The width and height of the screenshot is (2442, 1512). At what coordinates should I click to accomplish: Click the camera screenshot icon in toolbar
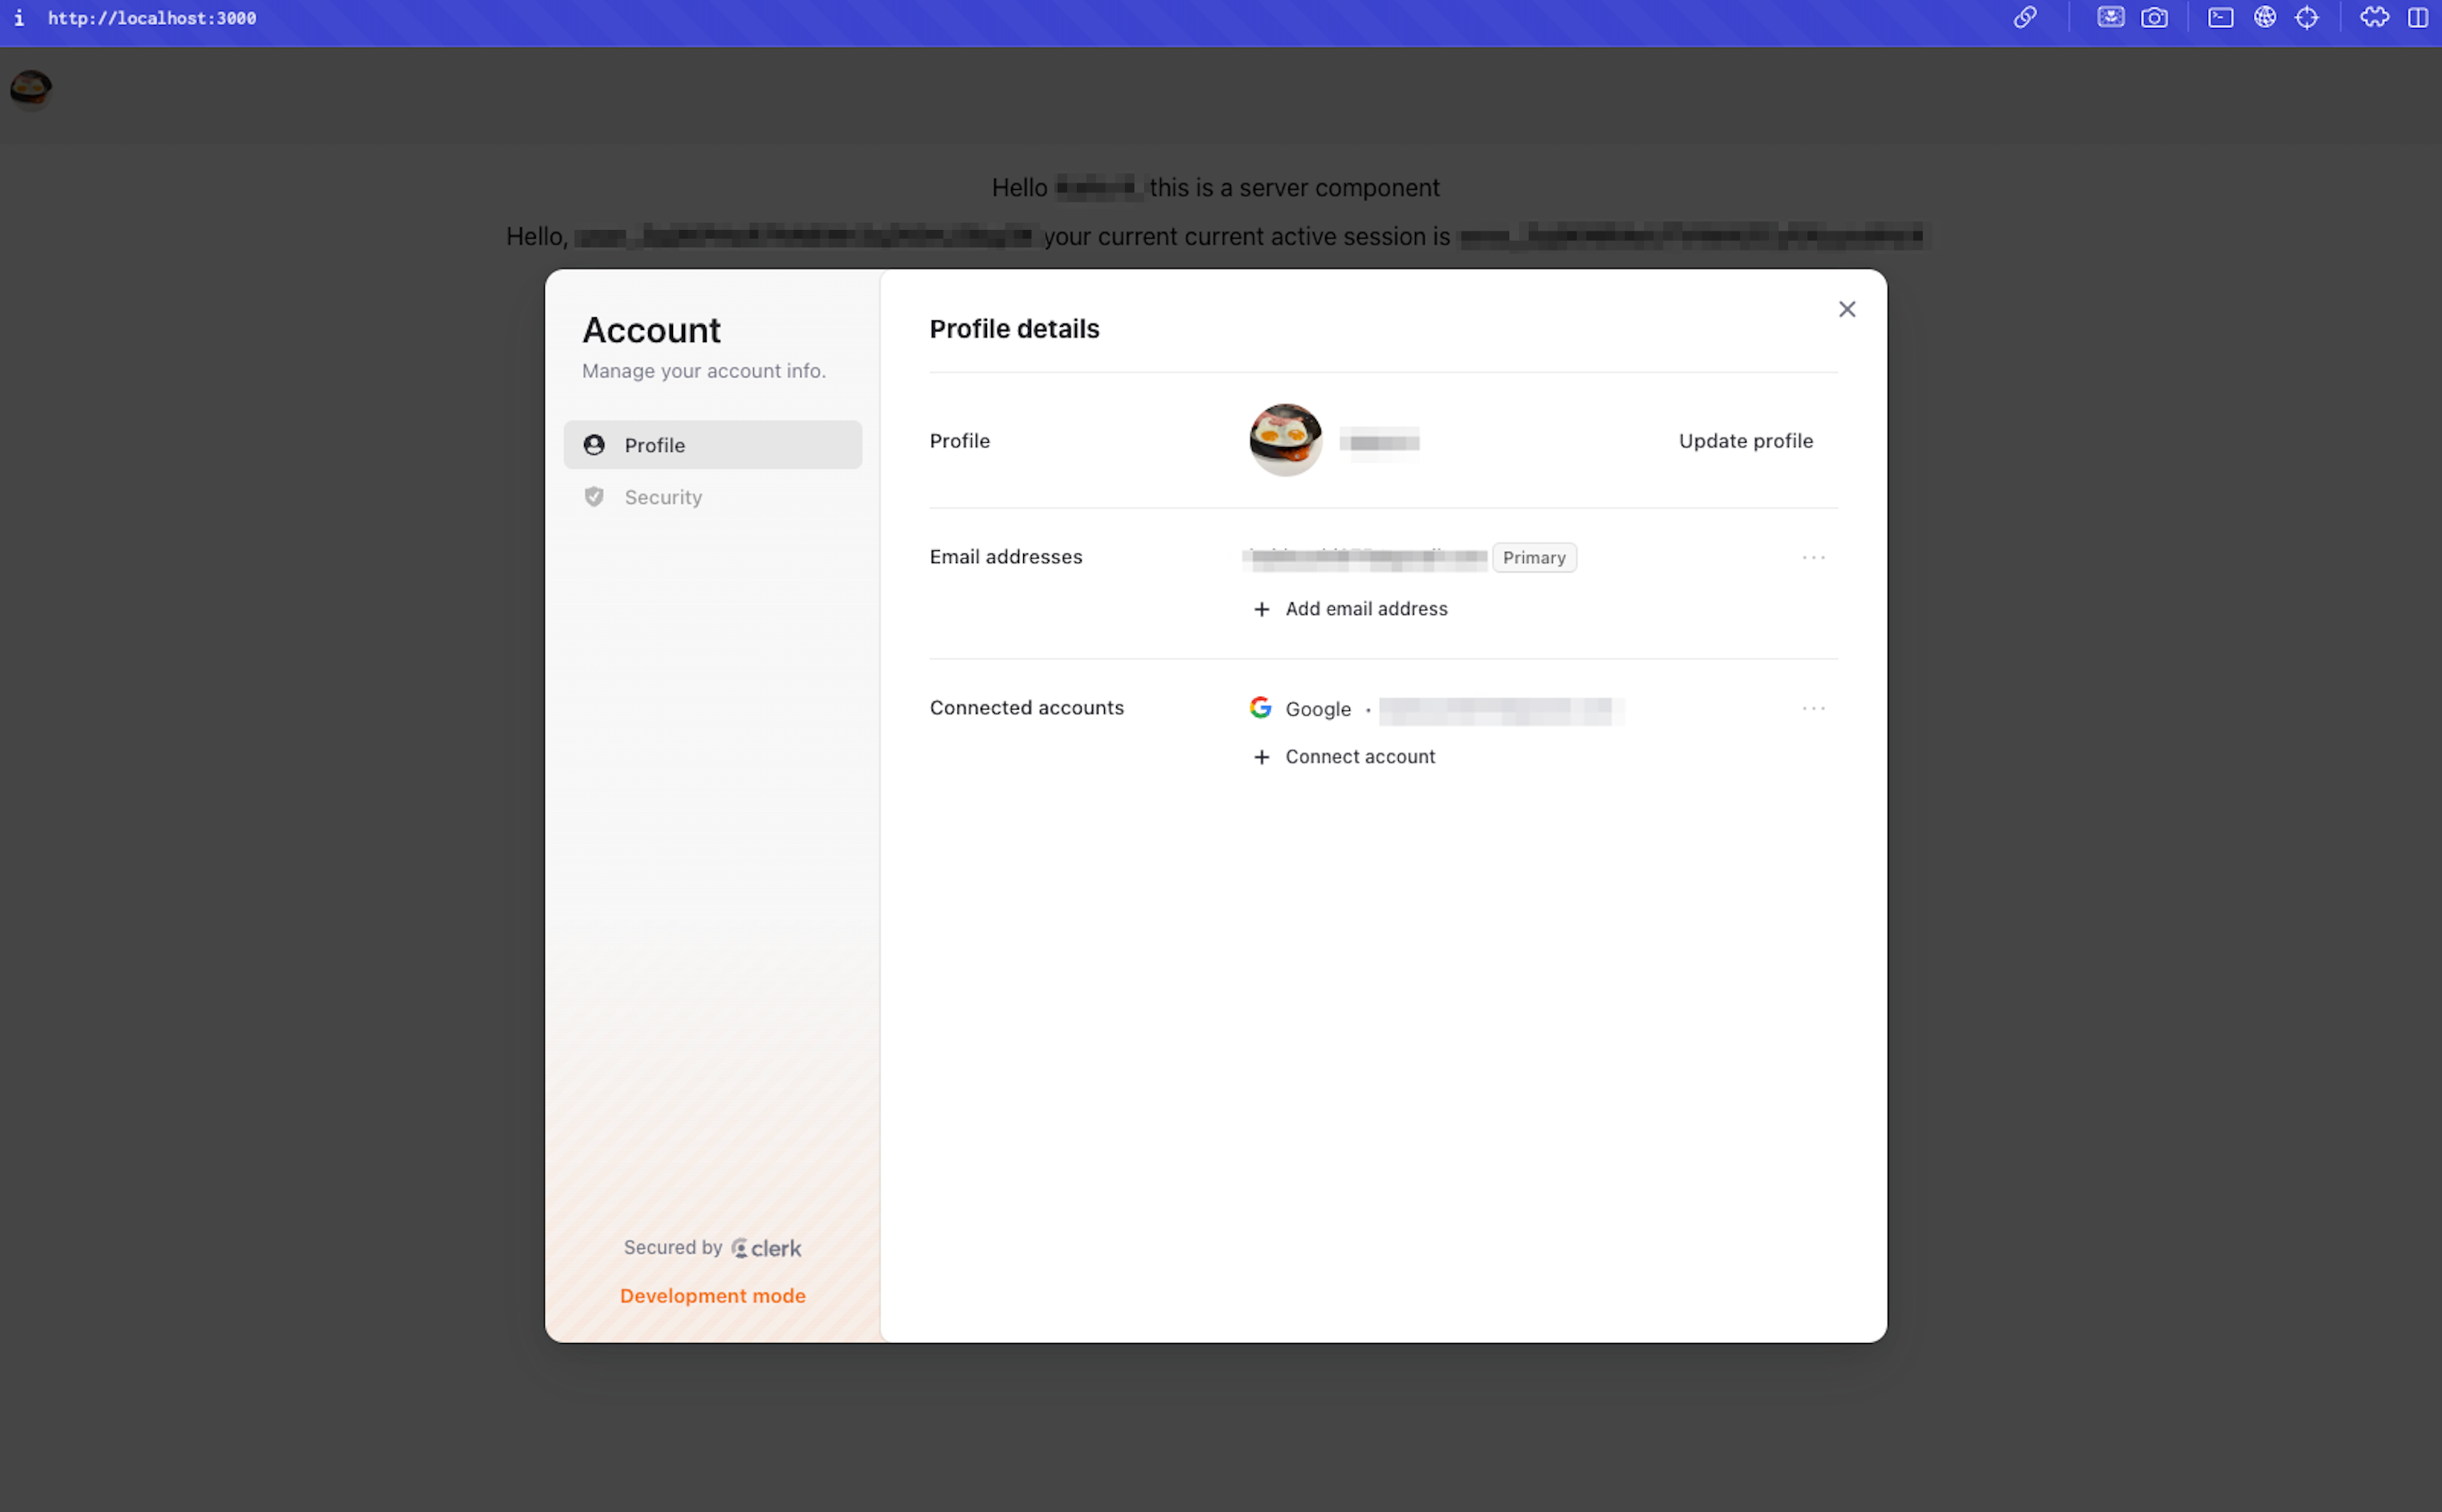pos(2155,17)
